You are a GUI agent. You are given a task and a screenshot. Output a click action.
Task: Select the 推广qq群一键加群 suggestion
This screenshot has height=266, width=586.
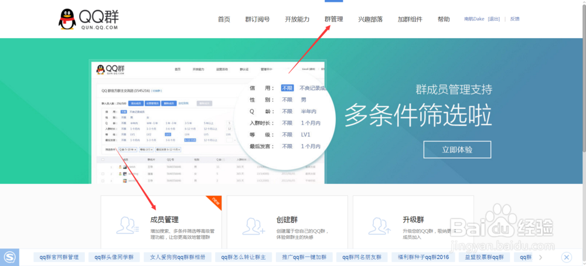(304, 257)
